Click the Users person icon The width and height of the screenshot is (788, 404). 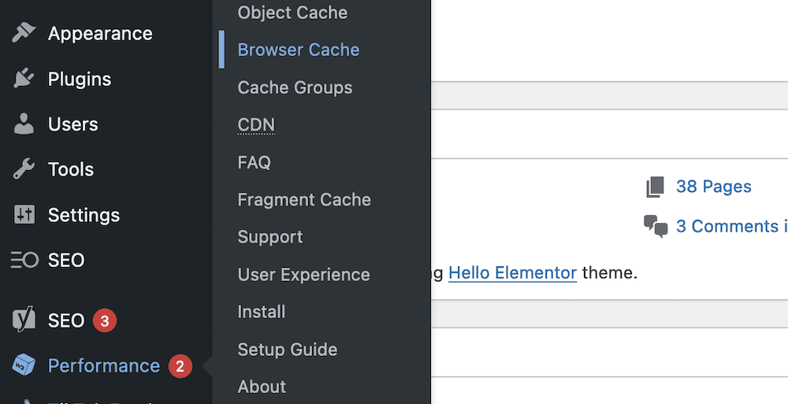tap(24, 124)
